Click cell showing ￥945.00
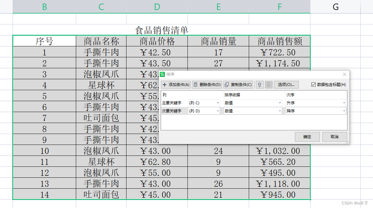 (x=280, y=194)
